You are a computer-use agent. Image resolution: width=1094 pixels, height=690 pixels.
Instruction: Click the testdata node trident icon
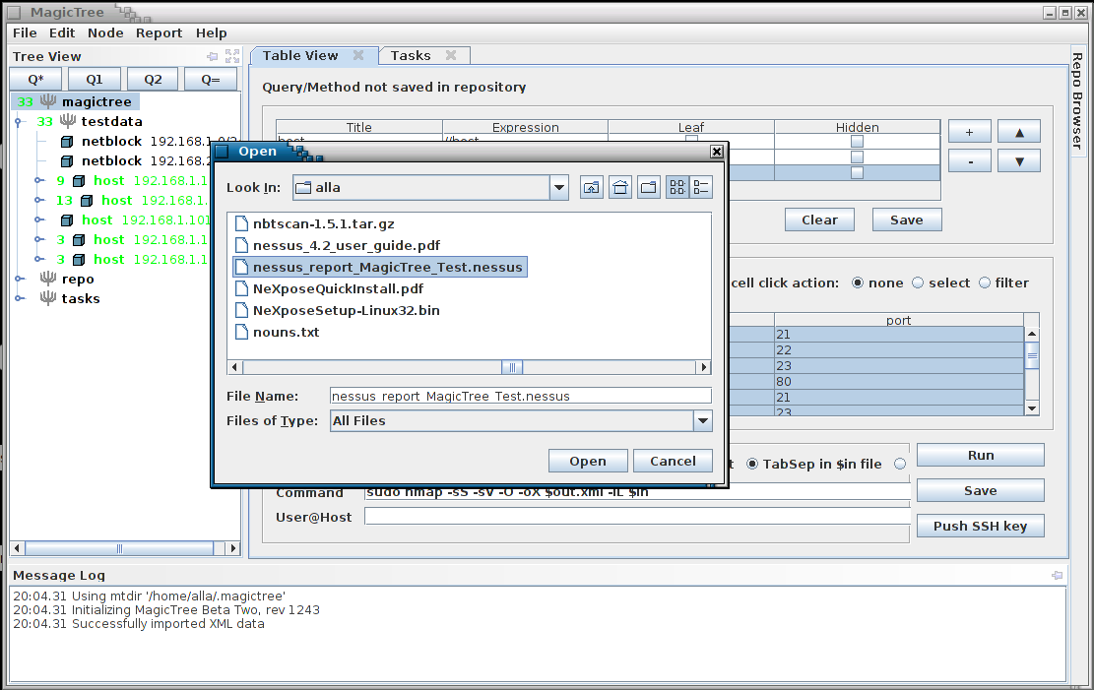[x=68, y=121]
